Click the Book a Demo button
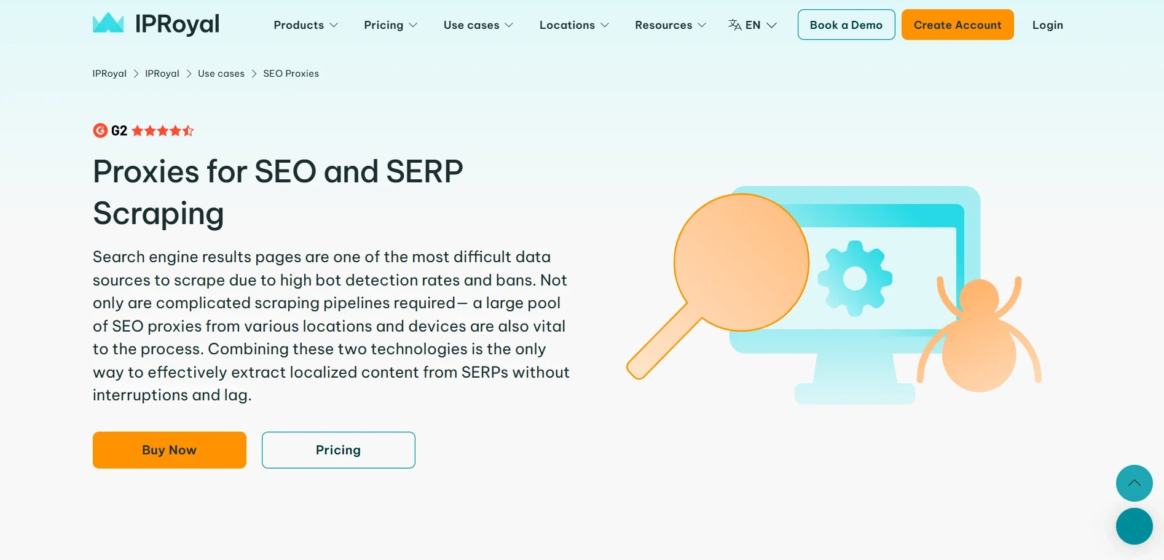The width and height of the screenshot is (1164, 560). click(x=846, y=25)
